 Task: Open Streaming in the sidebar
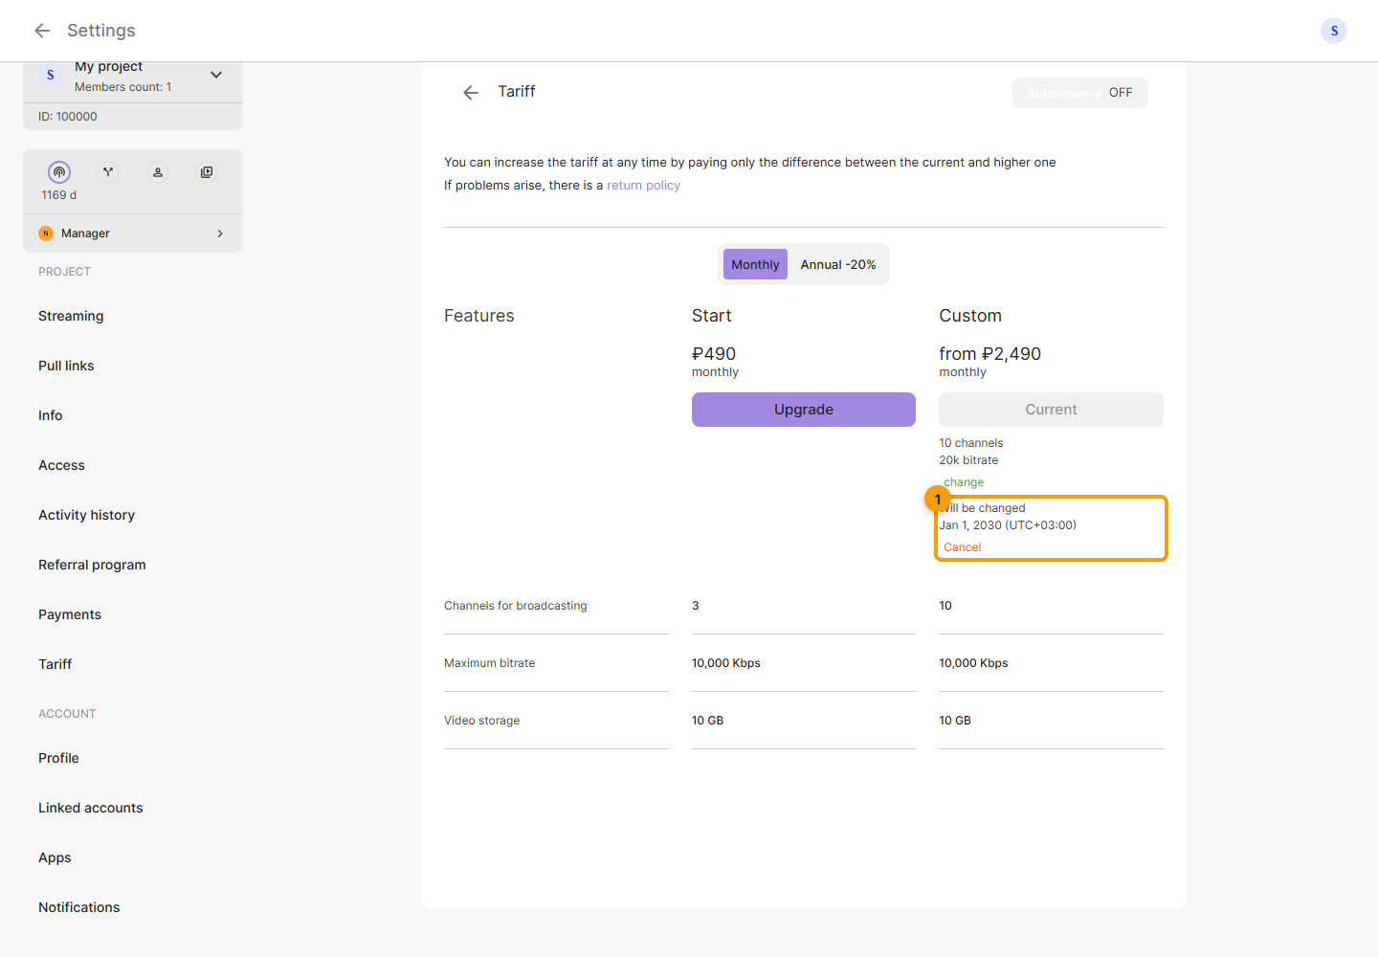coord(71,316)
